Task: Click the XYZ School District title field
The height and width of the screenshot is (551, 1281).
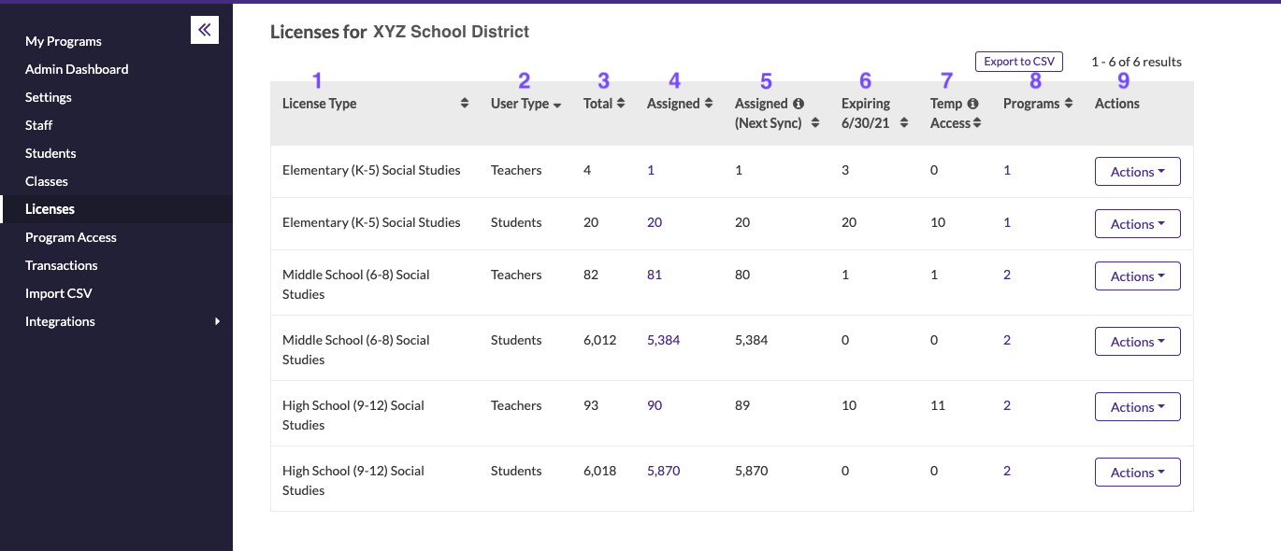Action: (x=451, y=31)
